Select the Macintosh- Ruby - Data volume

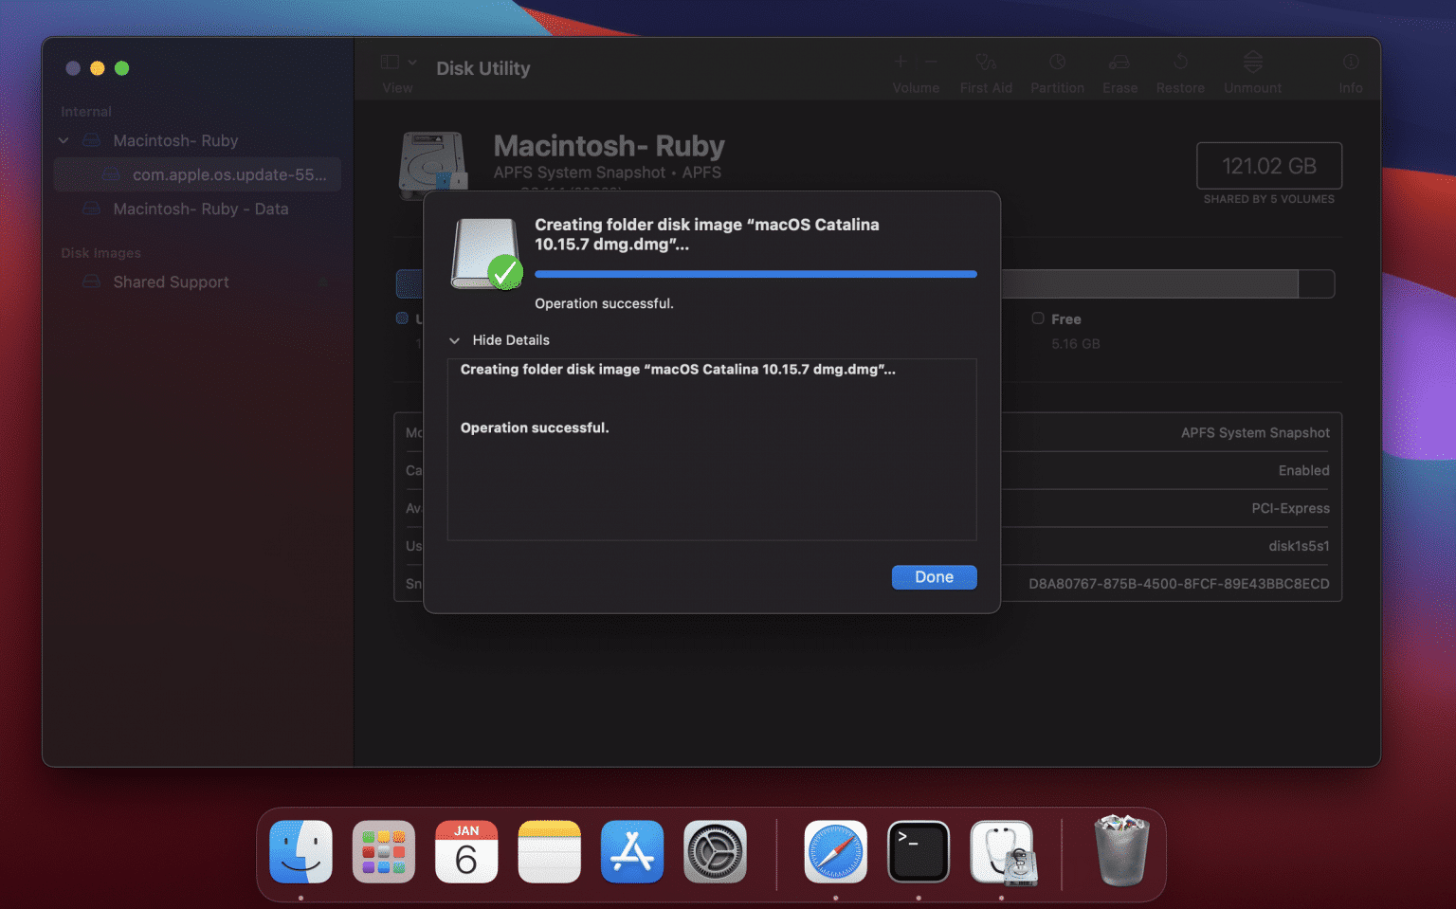click(201, 209)
